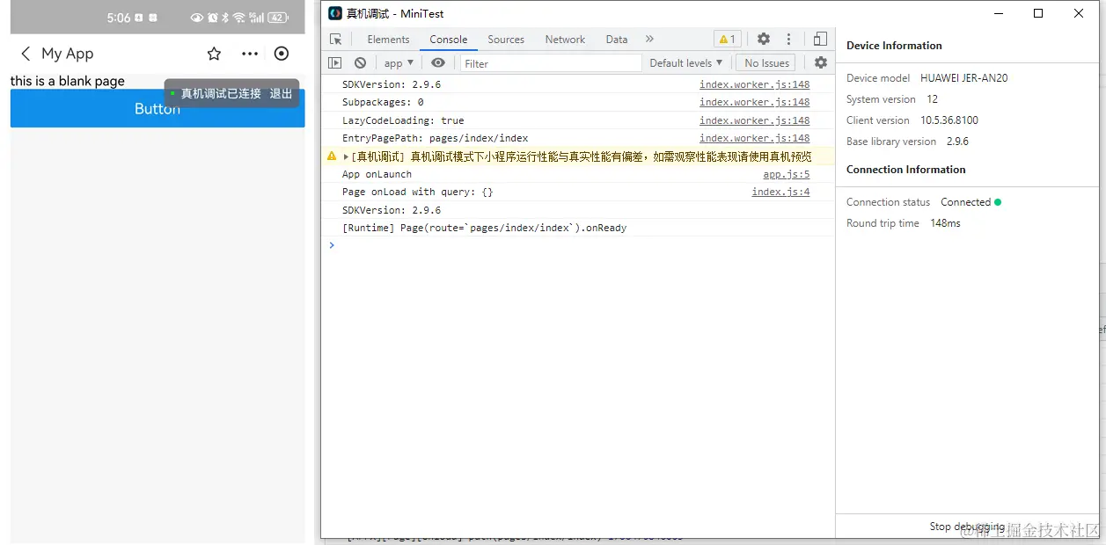Viewport: 1106px width, 545px height.
Task: Open devtools settings gear in tab bar
Action: [764, 39]
